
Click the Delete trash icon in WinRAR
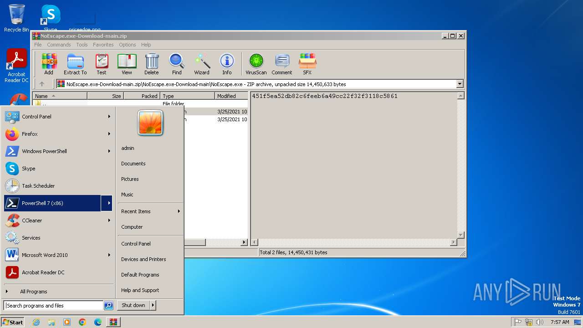pyautogui.click(x=152, y=64)
